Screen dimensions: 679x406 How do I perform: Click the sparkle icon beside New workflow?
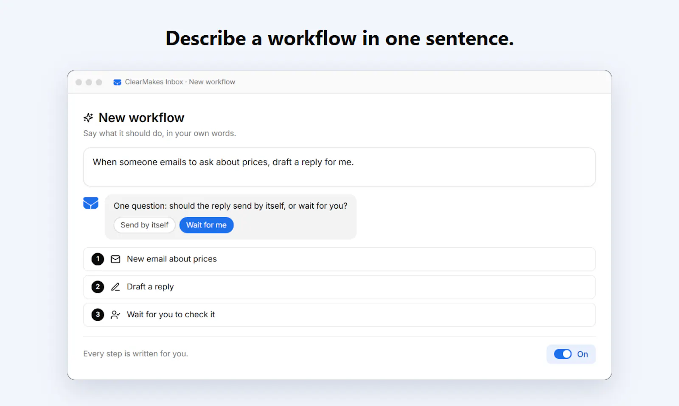point(88,118)
